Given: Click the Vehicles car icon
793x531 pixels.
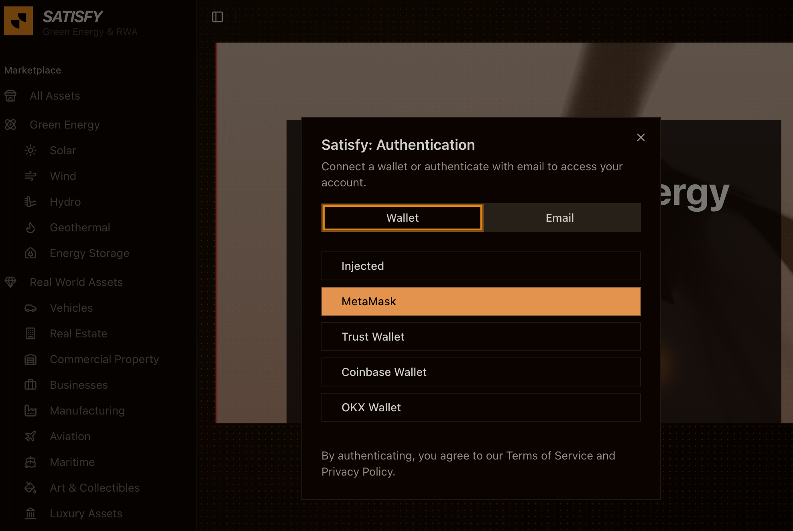Looking at the screenshot, I should (x=31, y=308).
